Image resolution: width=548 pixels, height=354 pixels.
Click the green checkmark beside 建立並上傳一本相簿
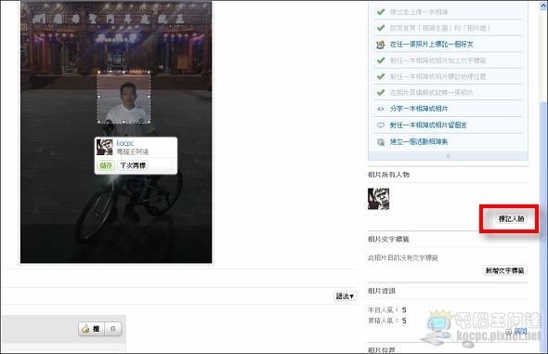tap(381, 12)
